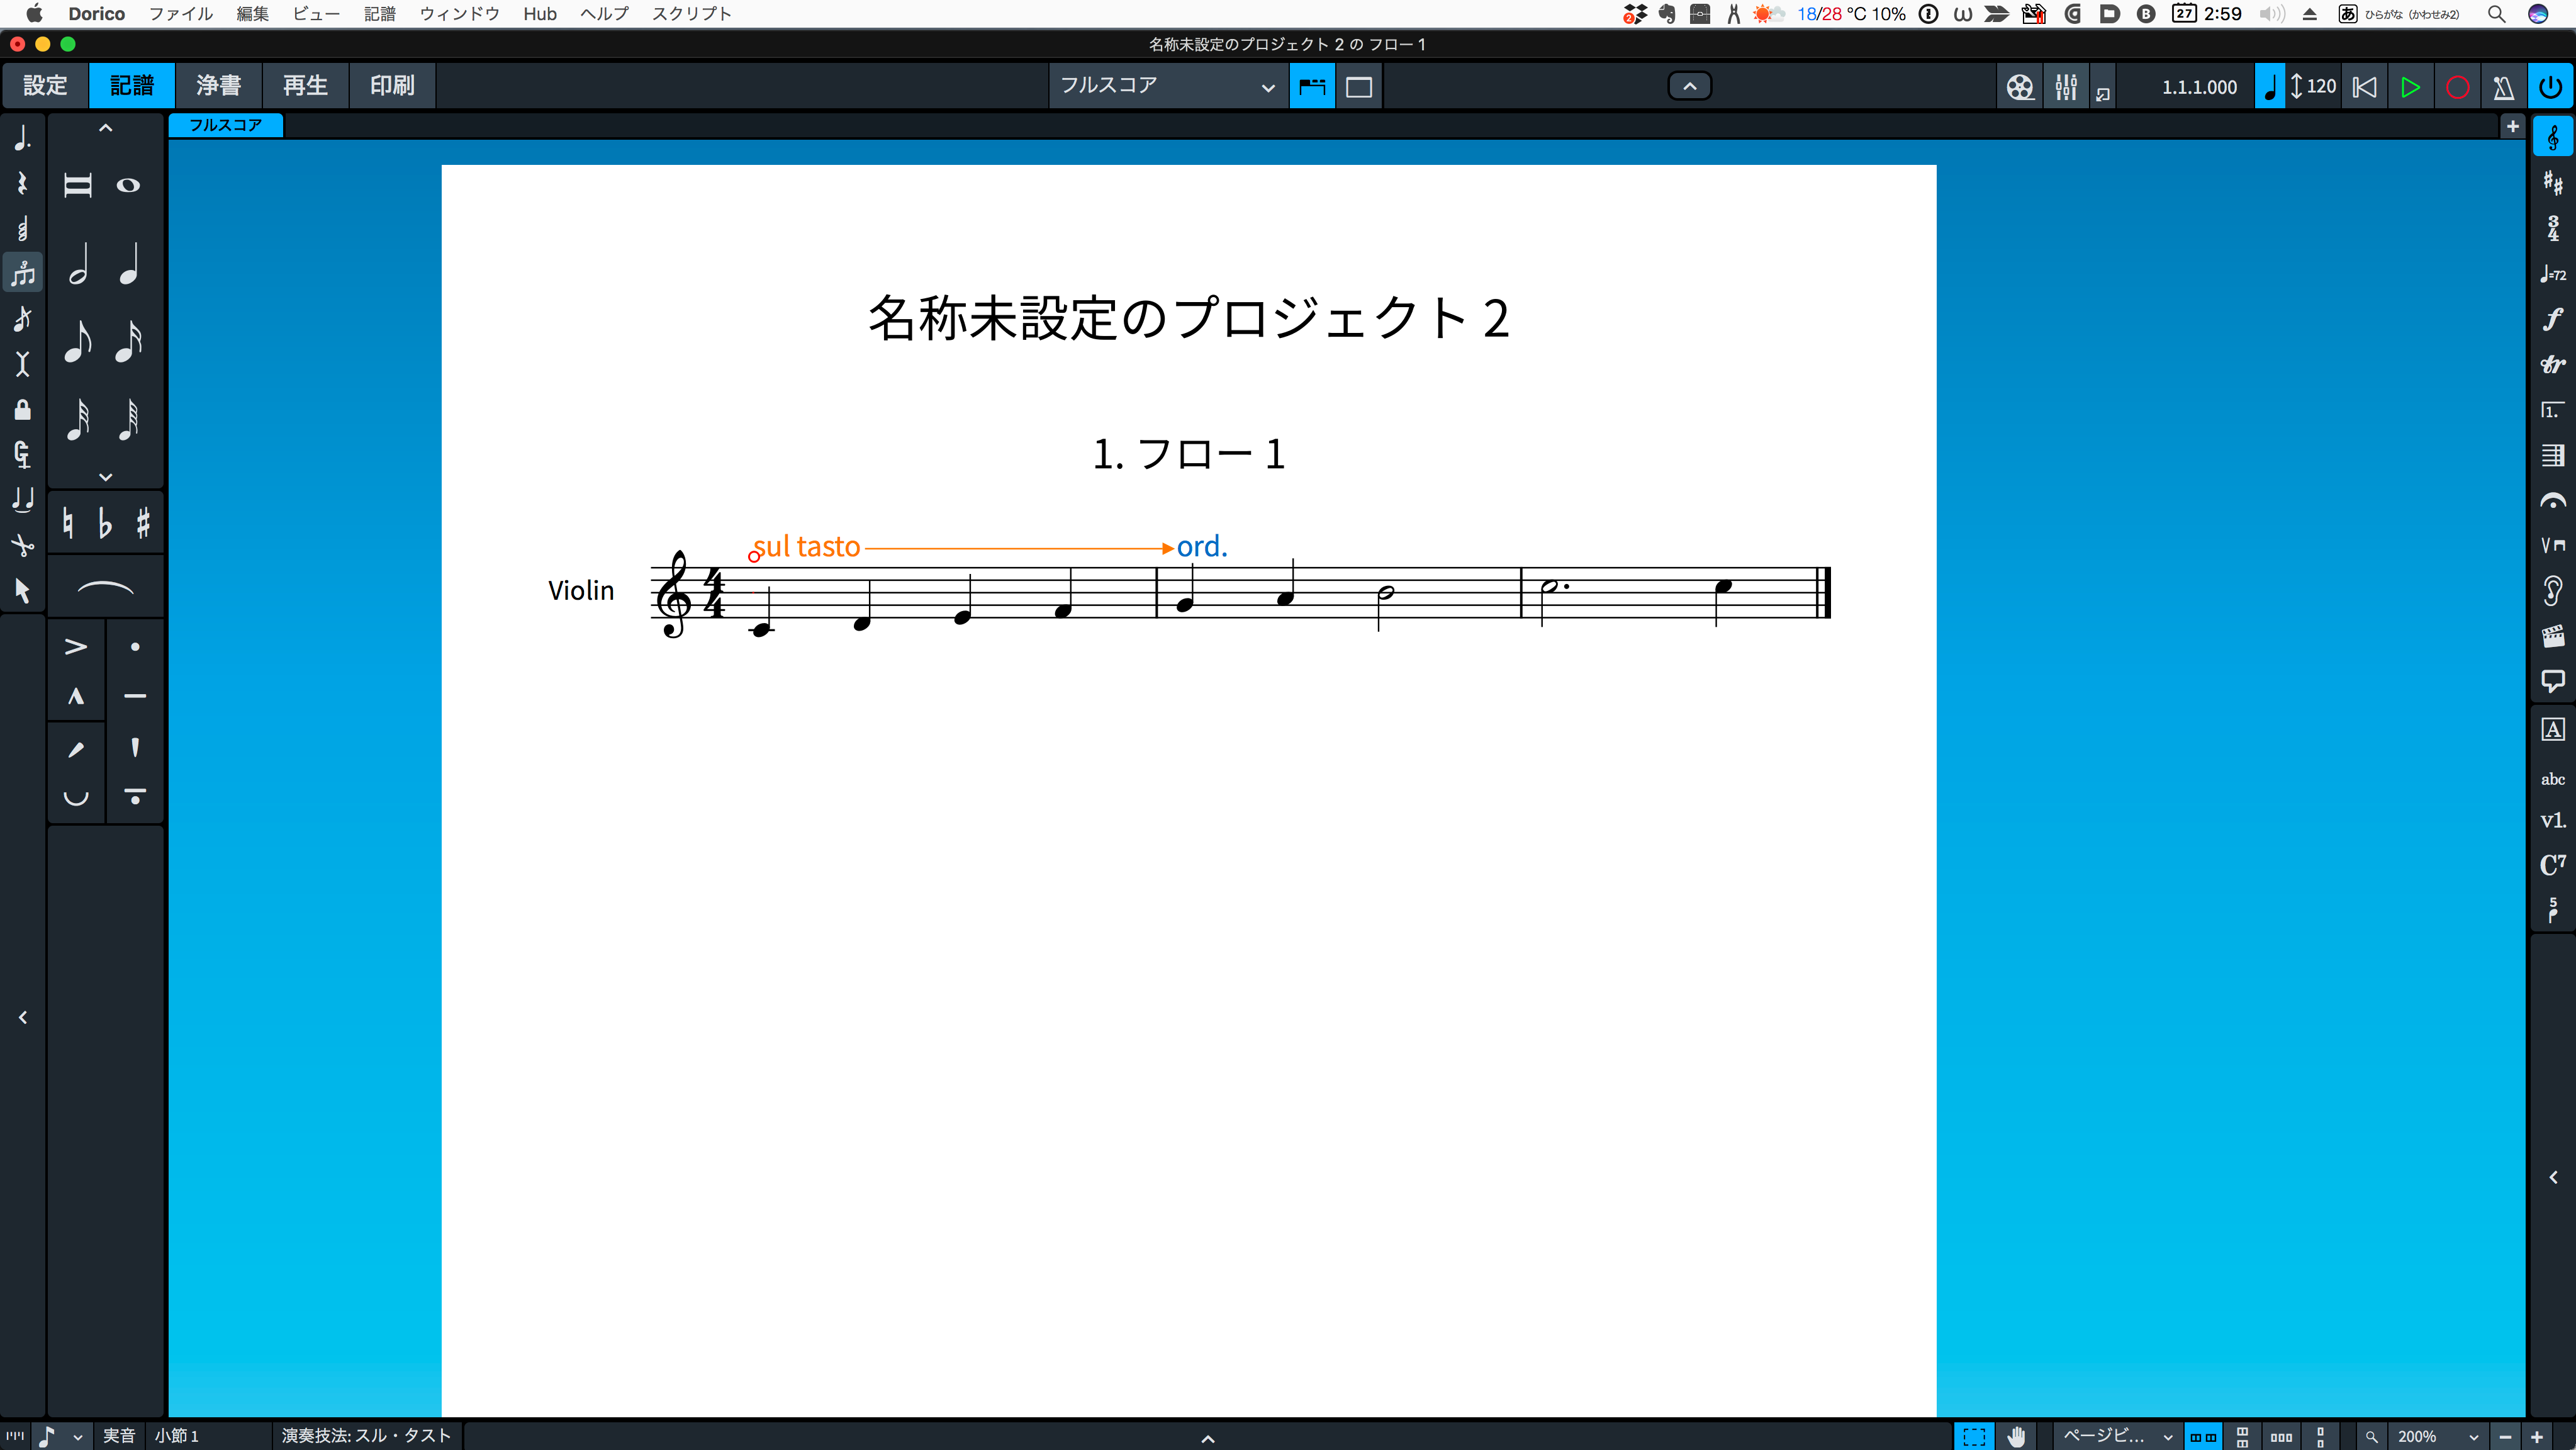Toggle lock duration

point(22,409)
